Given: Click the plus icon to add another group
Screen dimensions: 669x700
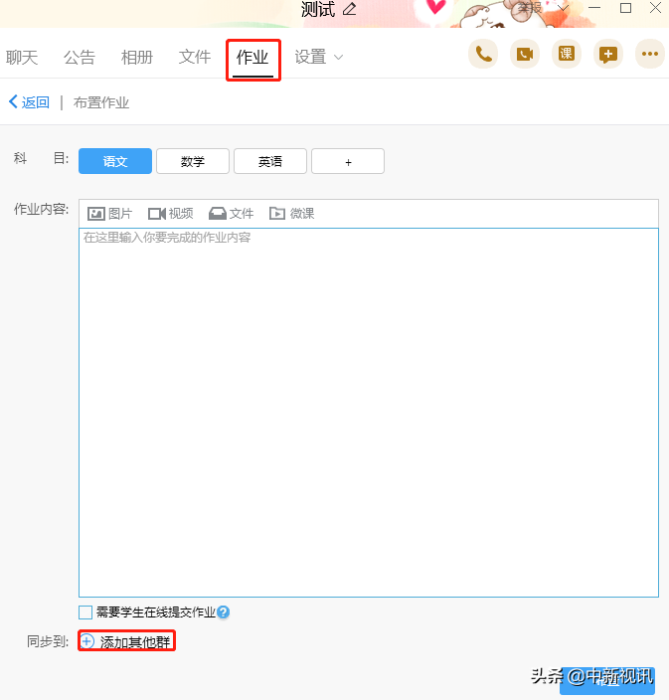Looking at the screenshot, I should click(x=87, y=641).
